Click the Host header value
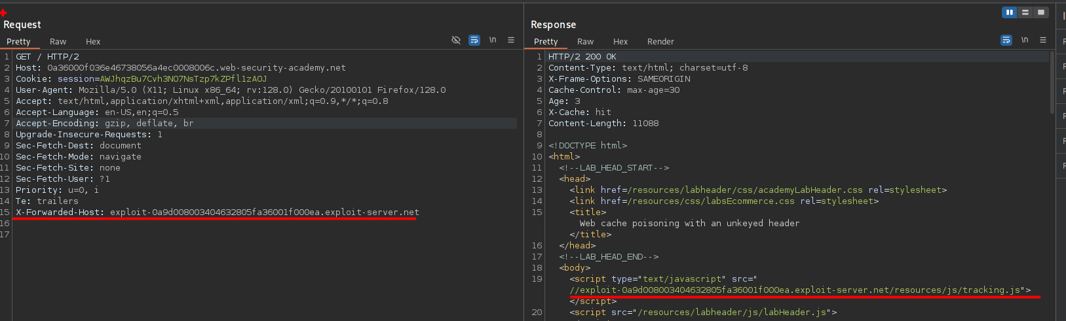Screen dimensions: 1066x321 [x=197, y=68]
